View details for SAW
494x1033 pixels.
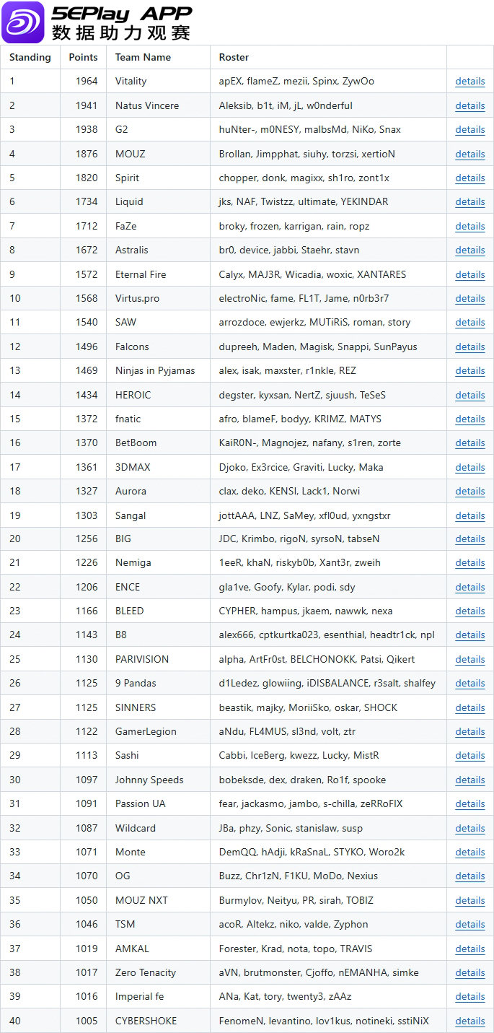[470, 322]
